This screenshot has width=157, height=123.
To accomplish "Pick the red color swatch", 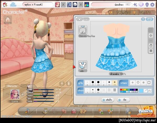I will (x=121, y=90).
